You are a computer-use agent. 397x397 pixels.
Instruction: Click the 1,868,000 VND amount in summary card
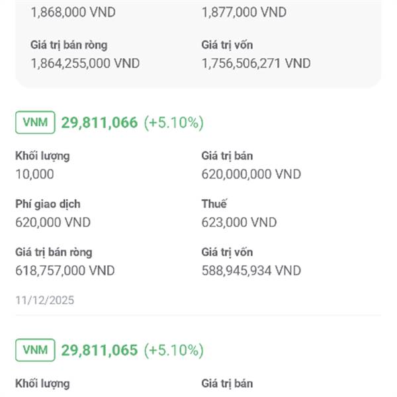pos(69,13)
